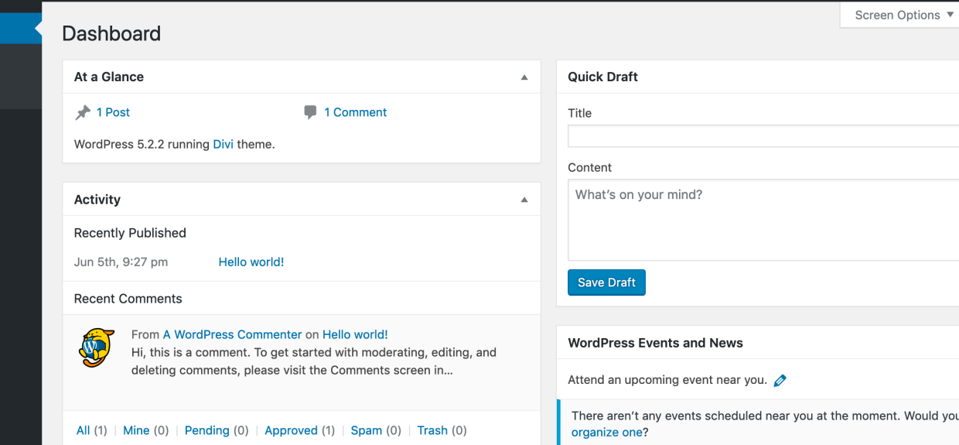Click into the Quick Draft Title field
Image resolution: width=959 pixels, height=445 pixels.
click(763, 136)
